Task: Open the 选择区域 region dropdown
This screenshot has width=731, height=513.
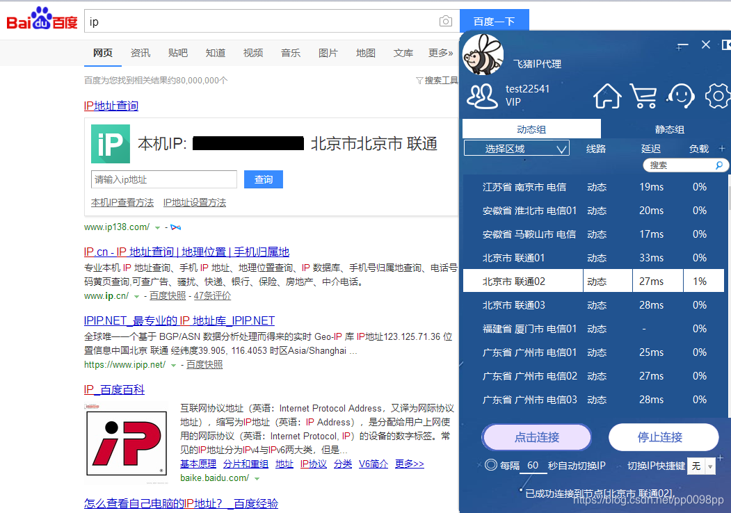Action: [x=517, y=149]
